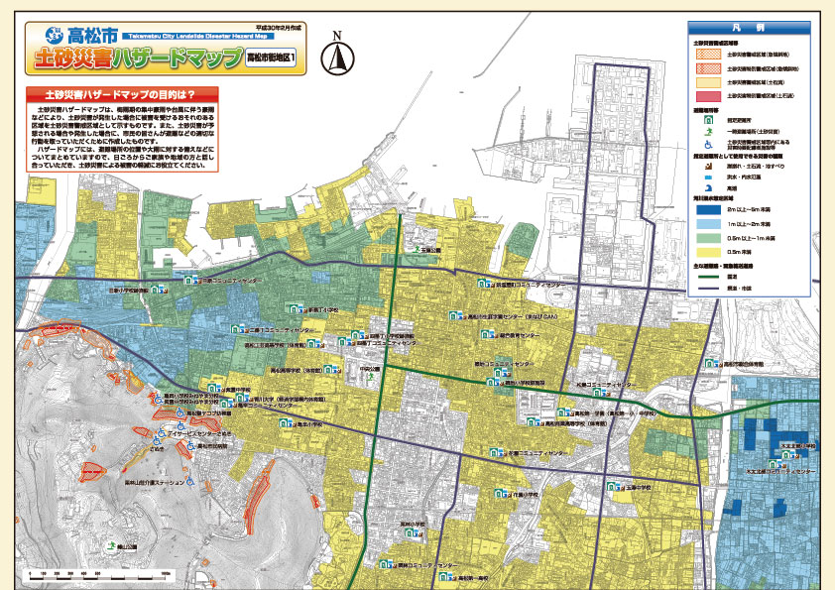Image resolution: width=835 pixels, height=590 pixels.
Task: Select the dark blue 2m以上〜5m未満 swatch
Action: point(708,210)
